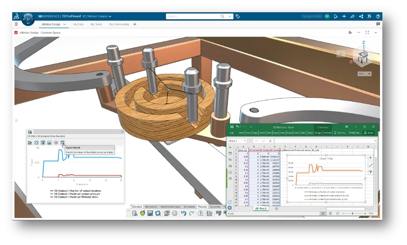The height and width of the screenshot is (245, 407).
Task: Expand the 3D Motion Creator app dropdown
Action: click(110, 16)
